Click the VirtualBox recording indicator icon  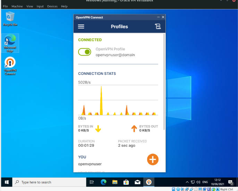(204, 189)
